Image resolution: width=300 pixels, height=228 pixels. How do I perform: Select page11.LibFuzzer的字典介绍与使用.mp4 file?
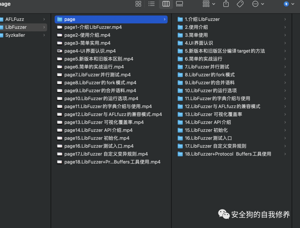pos(111,106)
